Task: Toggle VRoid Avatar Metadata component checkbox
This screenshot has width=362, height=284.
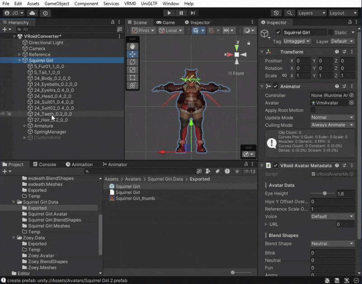Action: pyautogui.click(x=276, y=166)
